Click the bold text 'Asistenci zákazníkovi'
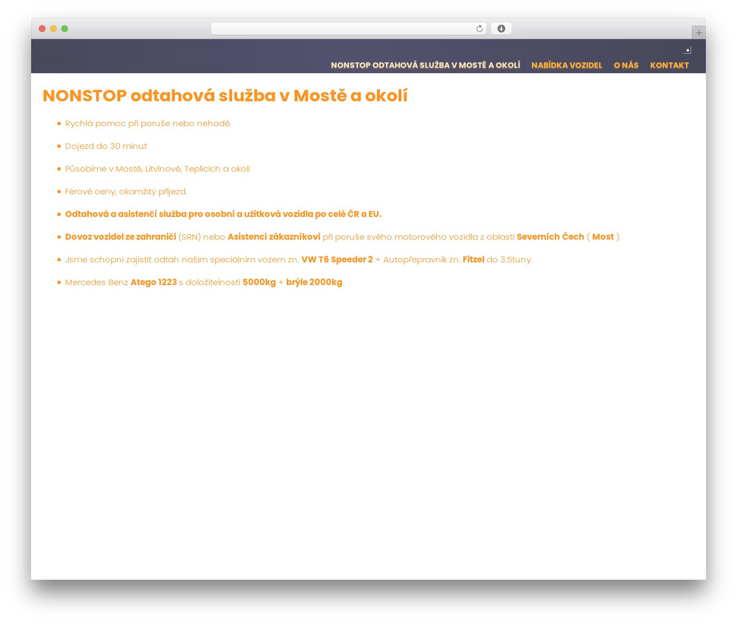This screenshot has width=737, height=624. click(273, 237)
